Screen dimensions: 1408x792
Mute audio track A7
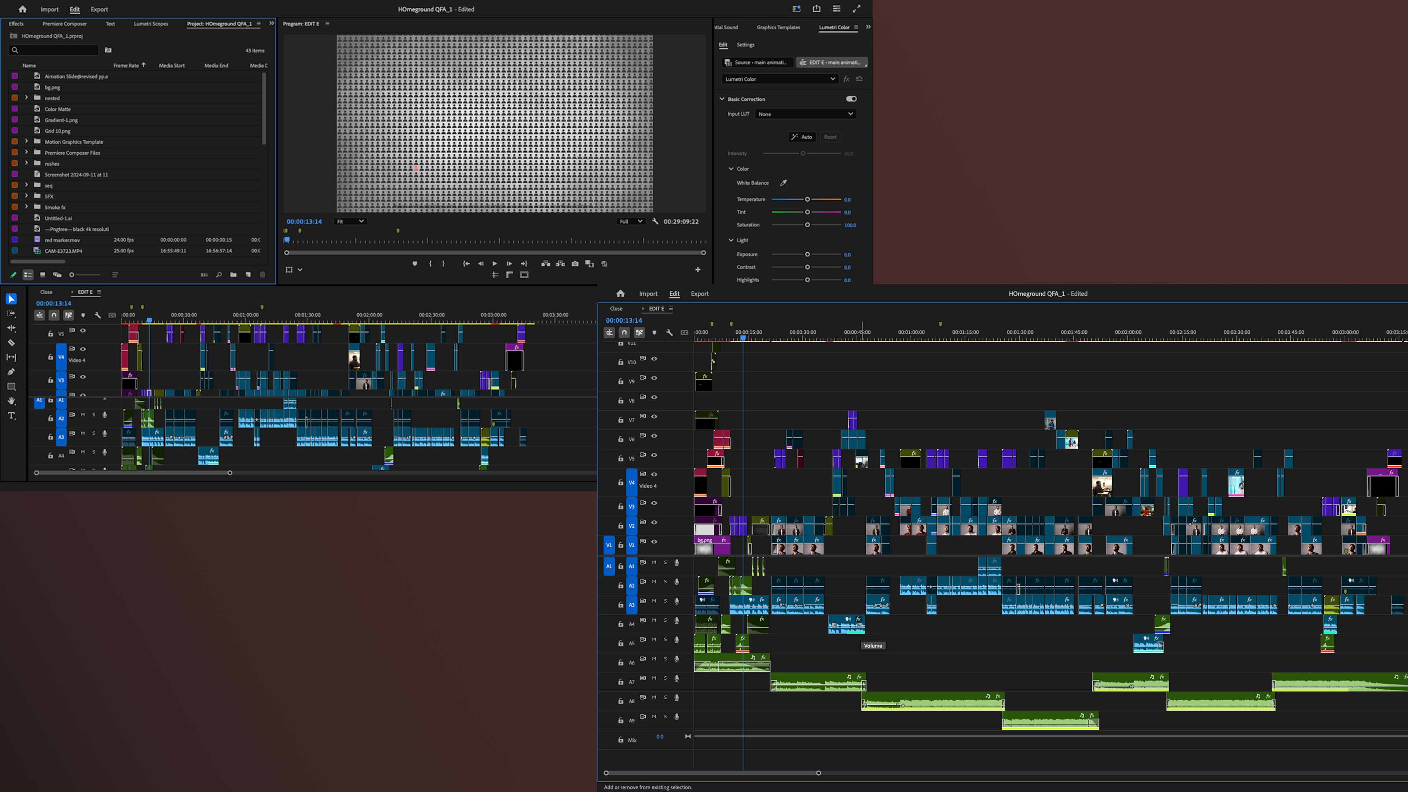(654, 678)
